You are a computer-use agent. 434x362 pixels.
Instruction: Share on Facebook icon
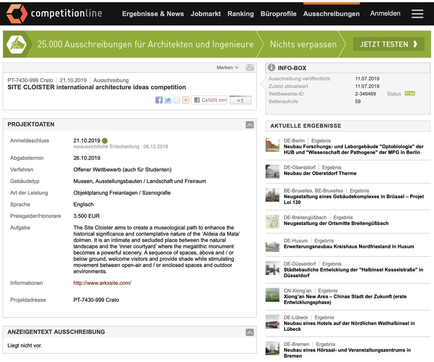point(159,100)
